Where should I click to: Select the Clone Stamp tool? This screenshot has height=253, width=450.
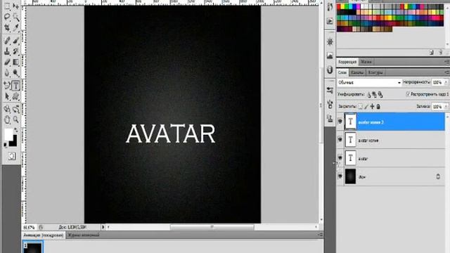pyautogui.click(x=7, y=51)
